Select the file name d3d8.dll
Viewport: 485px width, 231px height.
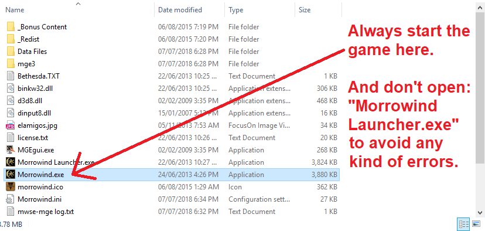click(x=30, y=101)
